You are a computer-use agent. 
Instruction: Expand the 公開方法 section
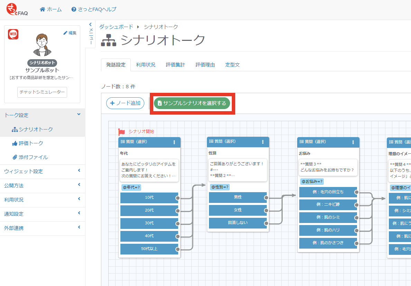tap(43, 186)
